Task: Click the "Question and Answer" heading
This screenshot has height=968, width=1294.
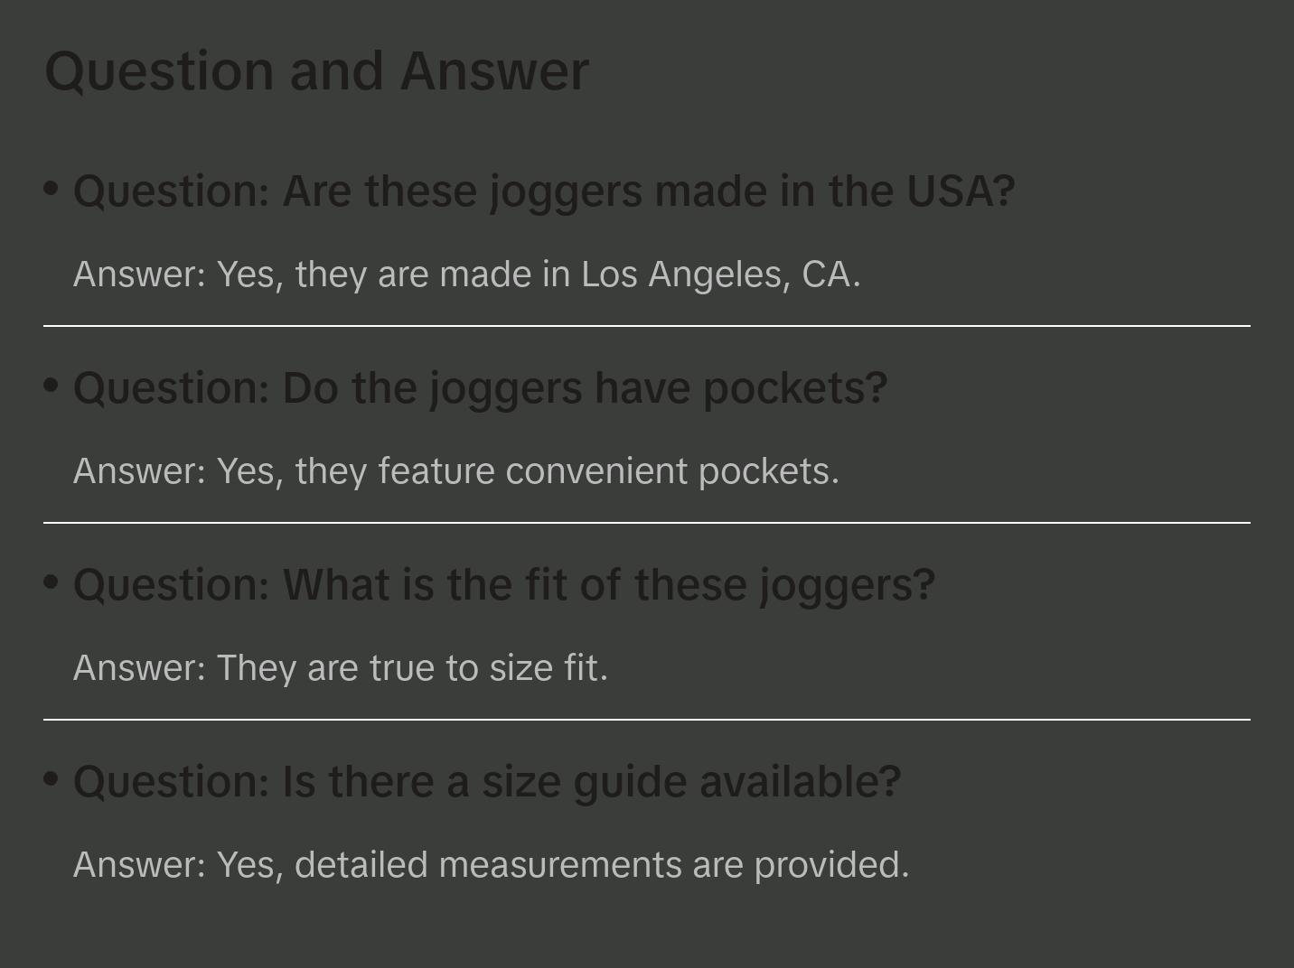Action: (x=316, y=71)
